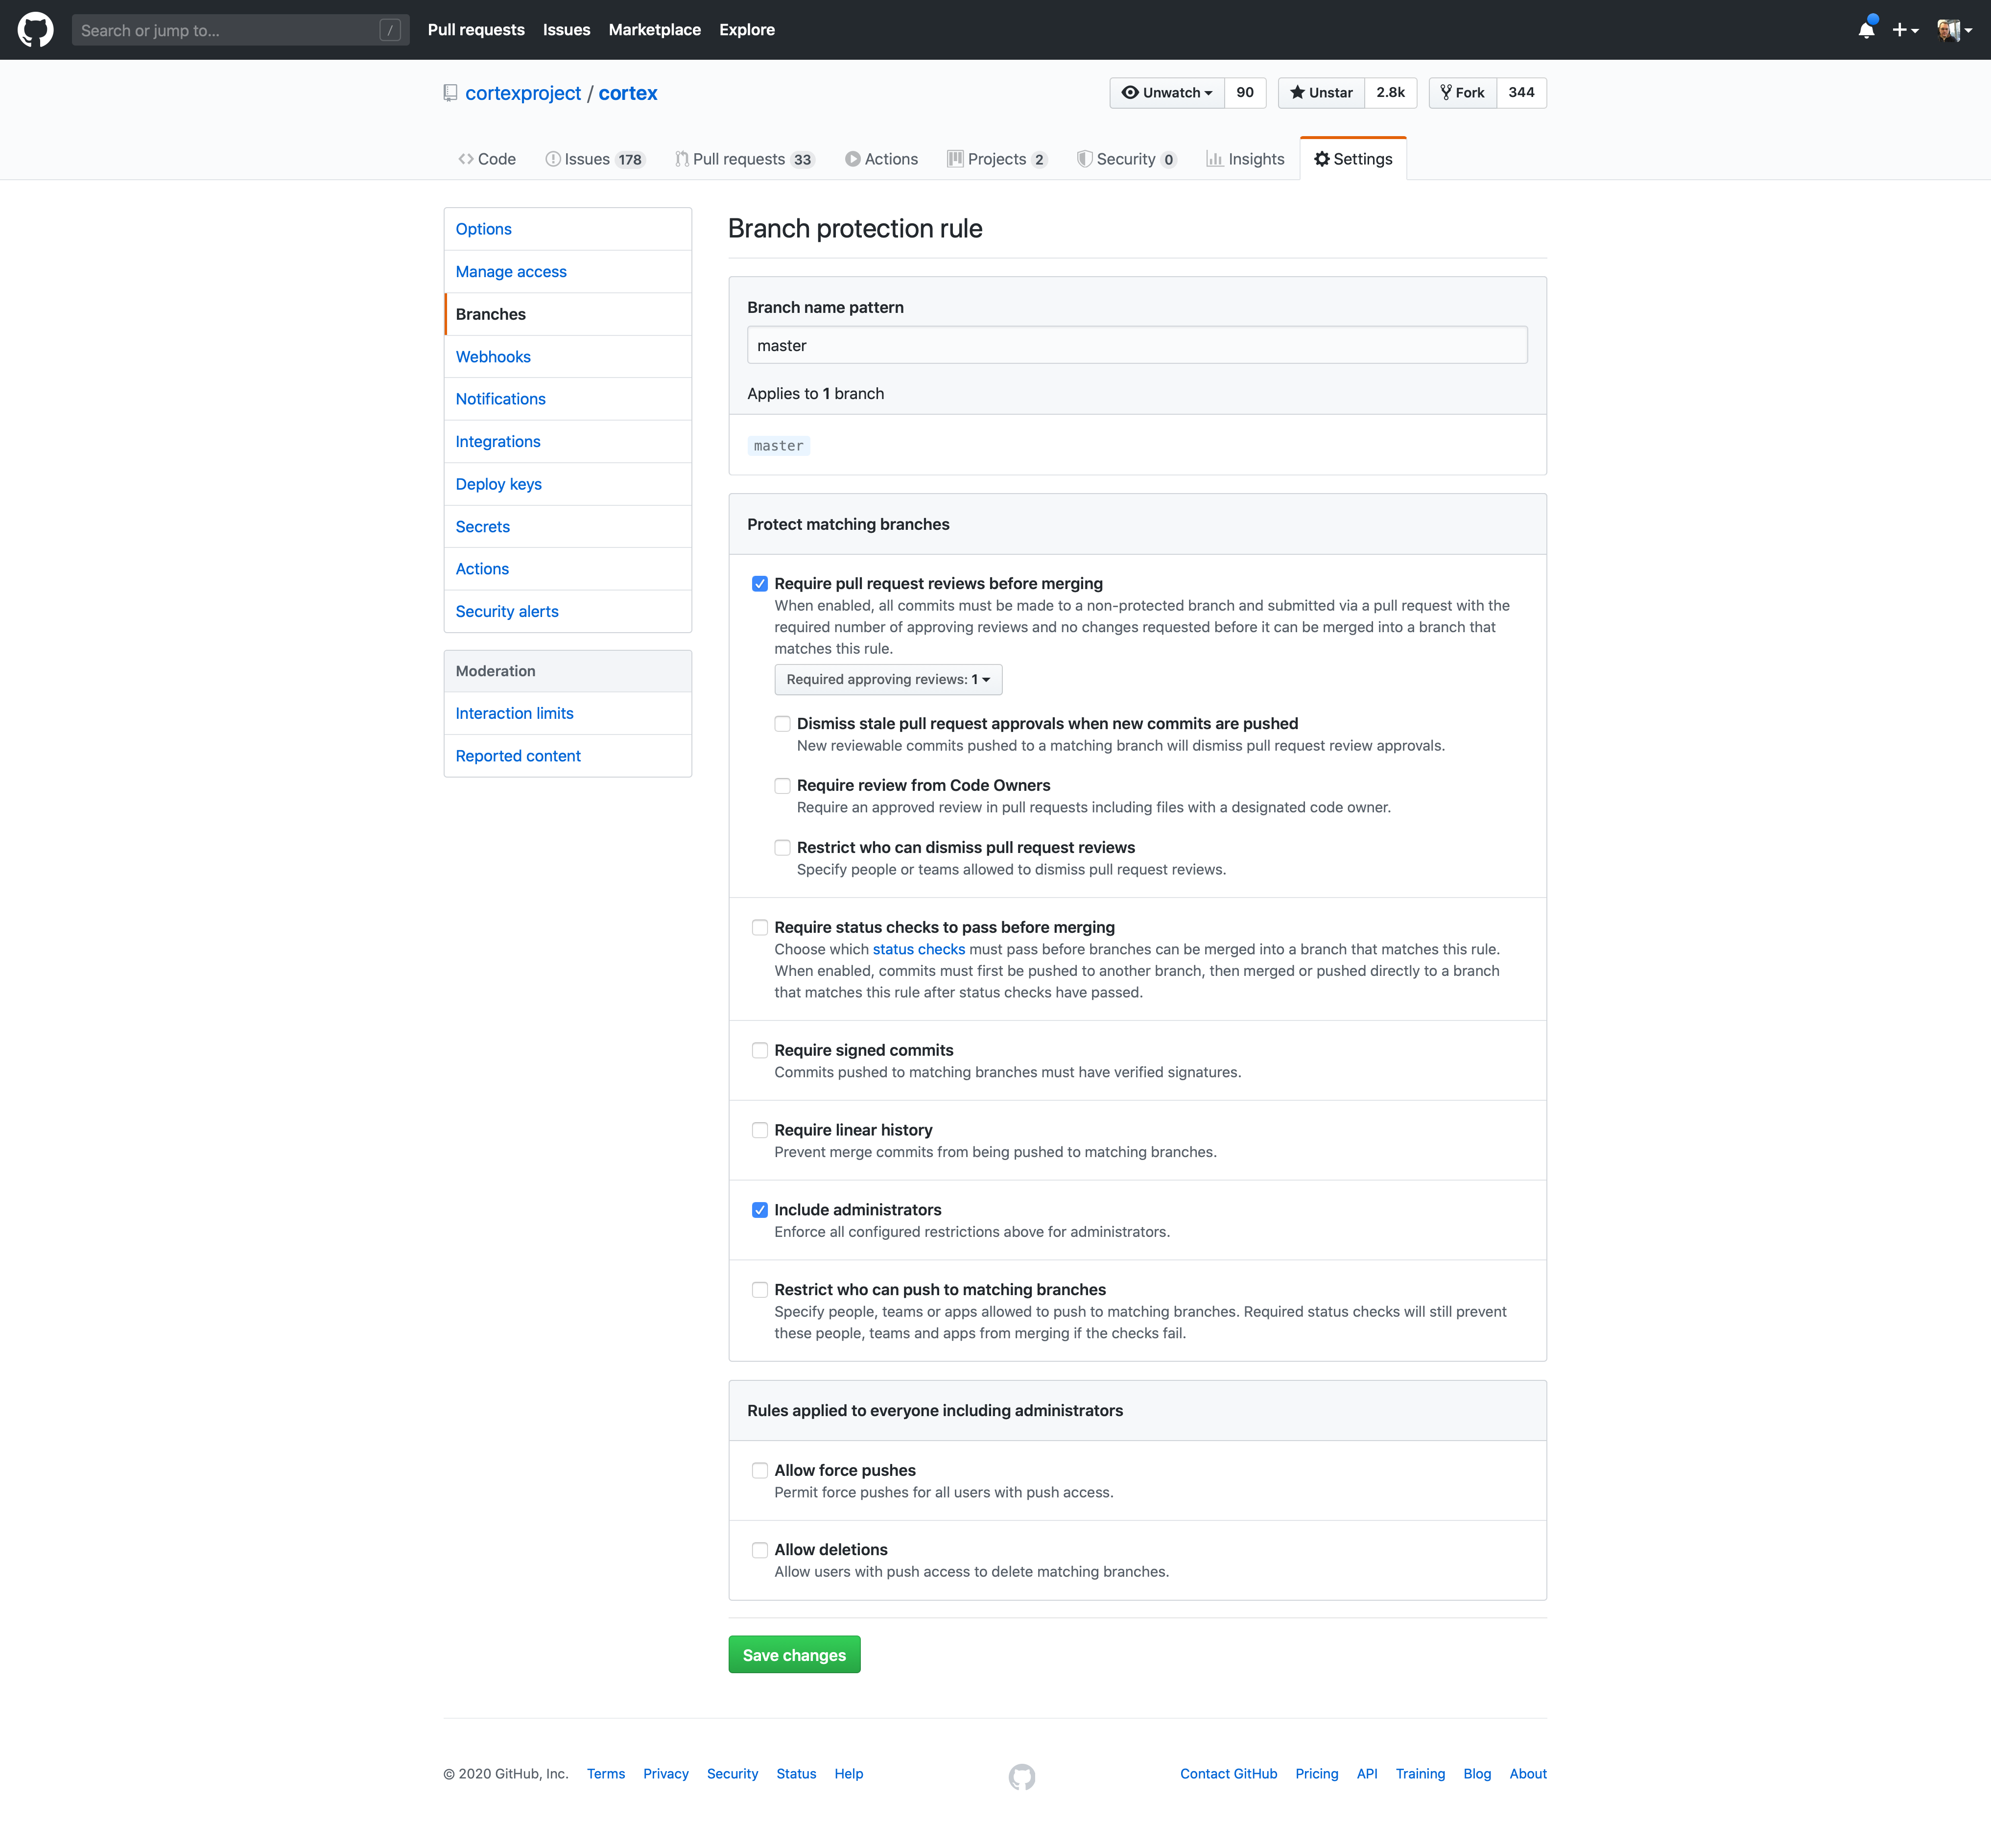Switch to the Pull requests tab
Screen dimensions: 1991x1848
(x=744, y=158)
